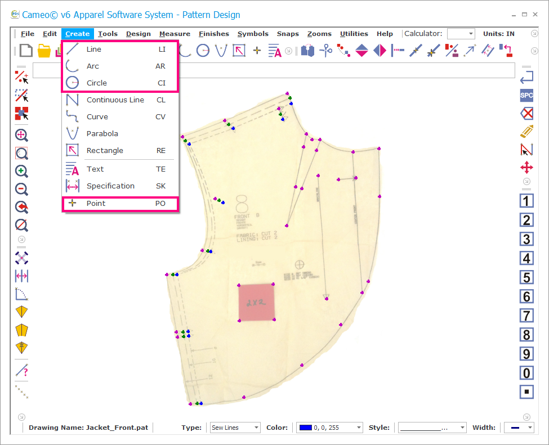Click the jacket pattern pieces toolbar icon
The height and width of the screenshot is (445, 549).
pos(308,51)
